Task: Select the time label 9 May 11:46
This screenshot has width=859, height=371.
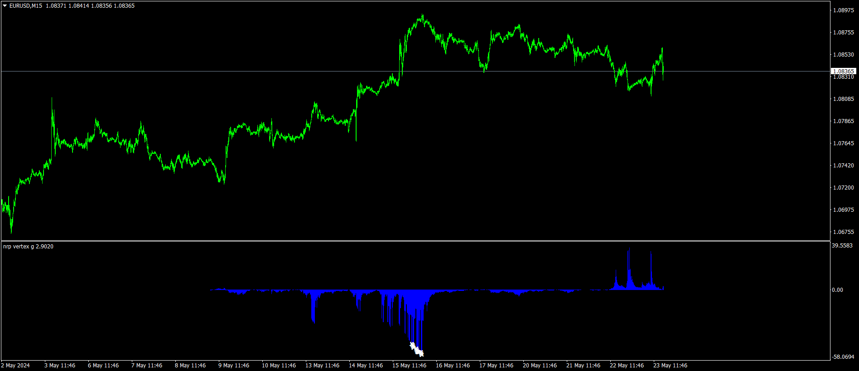Action: tap(234, 366)
